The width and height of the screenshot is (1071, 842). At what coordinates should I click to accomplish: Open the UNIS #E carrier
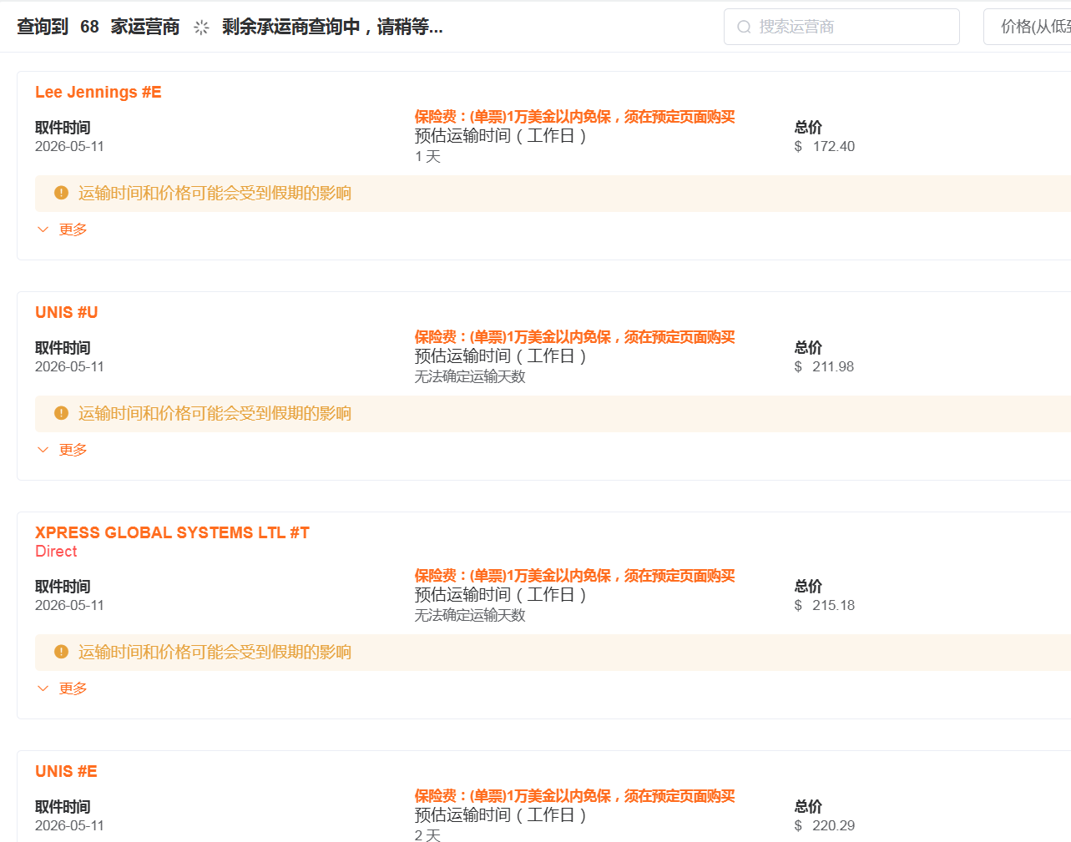(x=66, y=771)
